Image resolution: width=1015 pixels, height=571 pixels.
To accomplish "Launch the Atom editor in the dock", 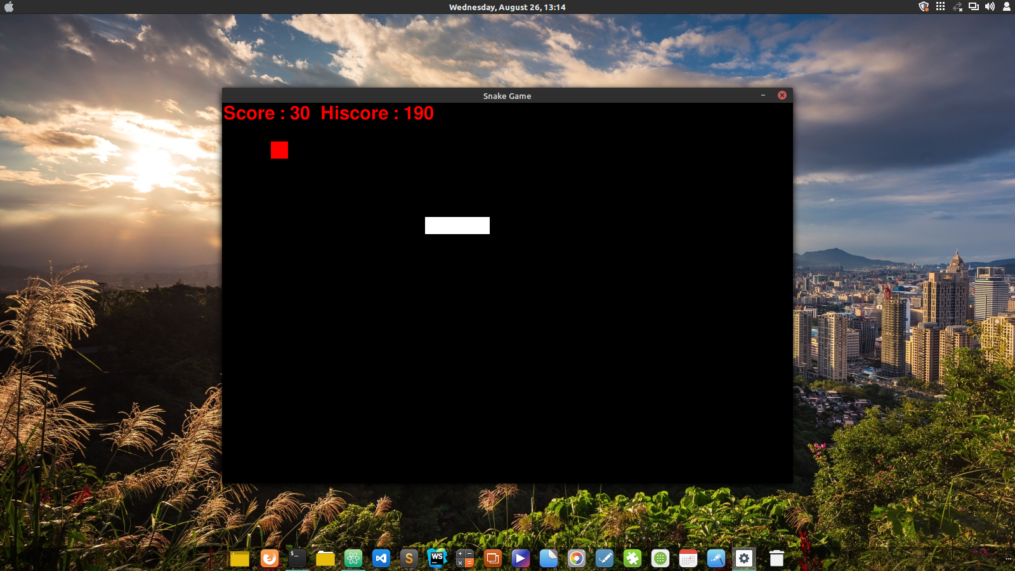I will point(353,559).
